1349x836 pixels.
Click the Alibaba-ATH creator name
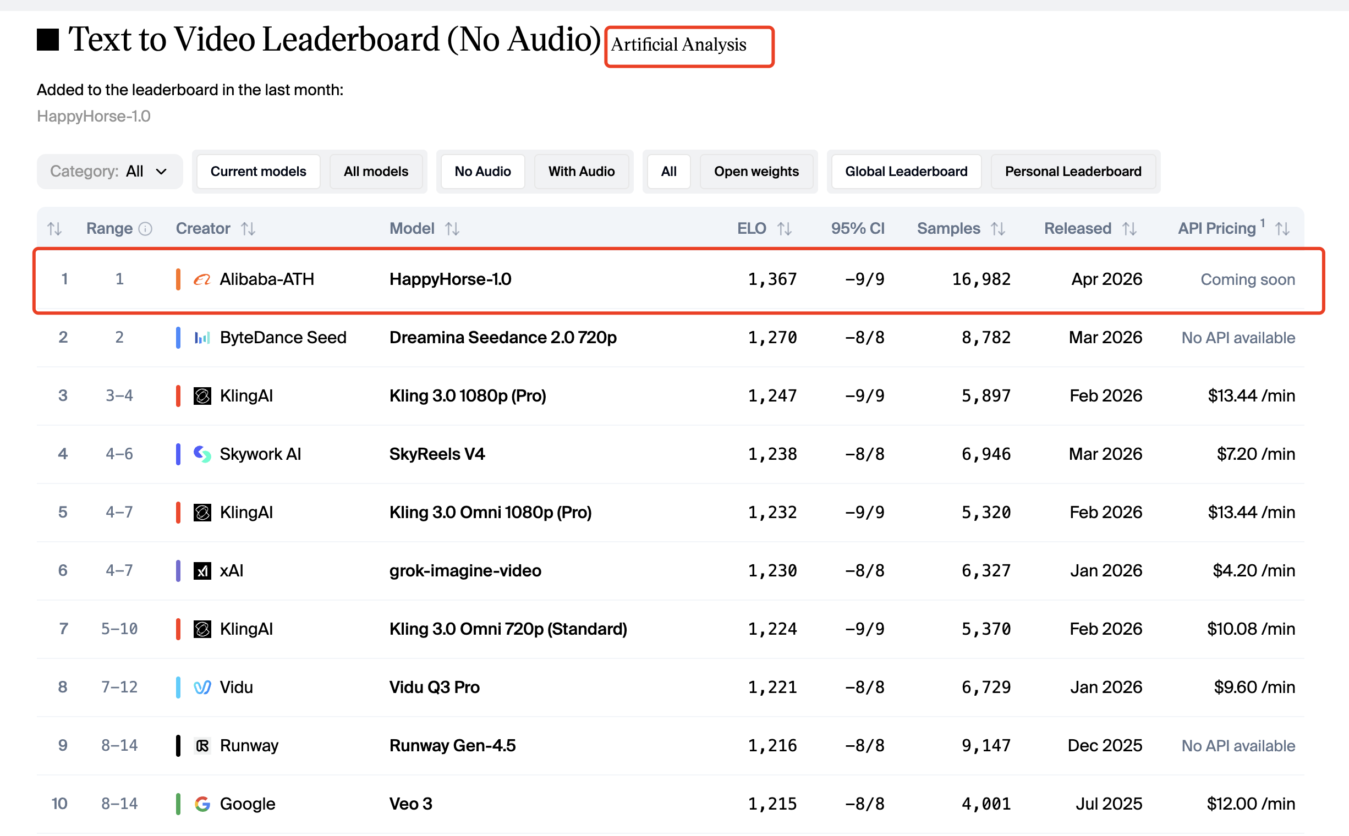[267, 279]
